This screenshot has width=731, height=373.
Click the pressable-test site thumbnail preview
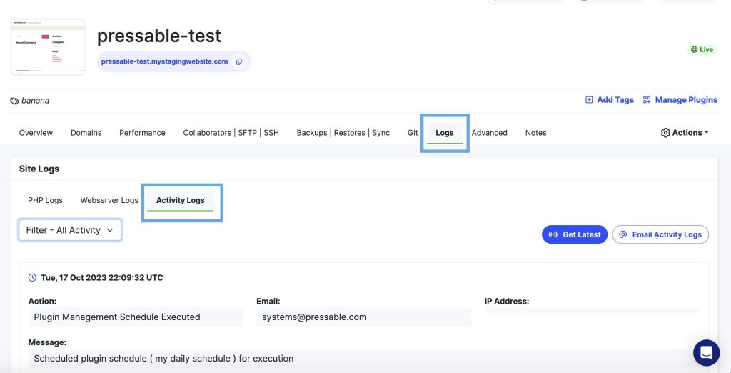coord(48,47)
